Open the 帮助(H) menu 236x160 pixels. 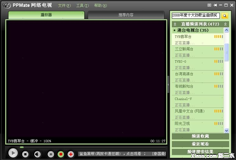click(100, 6)
